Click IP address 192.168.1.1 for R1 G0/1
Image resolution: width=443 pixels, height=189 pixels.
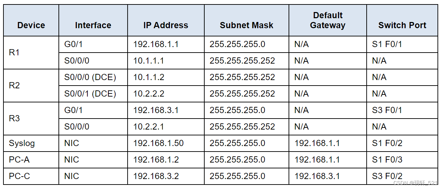pyautogui.click(x=166, y=44)
